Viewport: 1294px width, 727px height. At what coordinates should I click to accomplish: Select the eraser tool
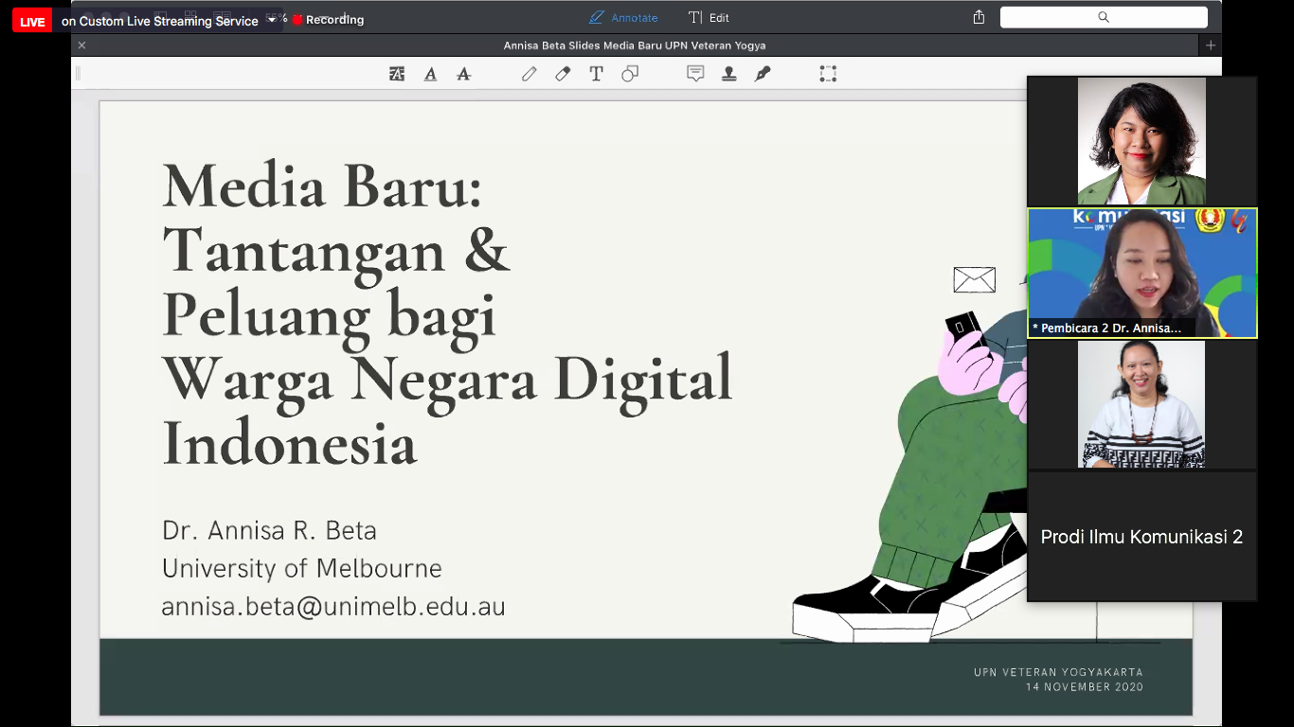point(563,74)
